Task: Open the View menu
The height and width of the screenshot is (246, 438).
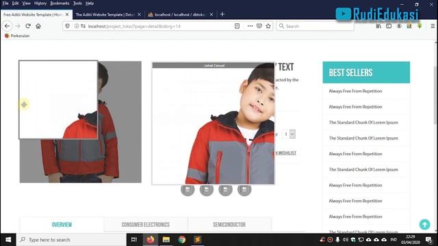Action: point(26,3)
